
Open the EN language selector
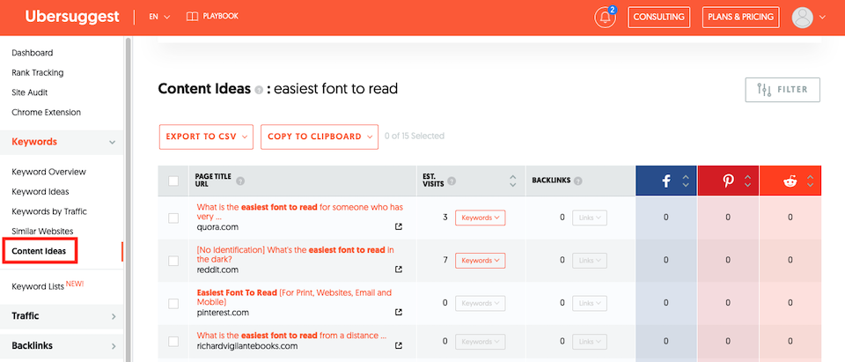coord(159,17)
